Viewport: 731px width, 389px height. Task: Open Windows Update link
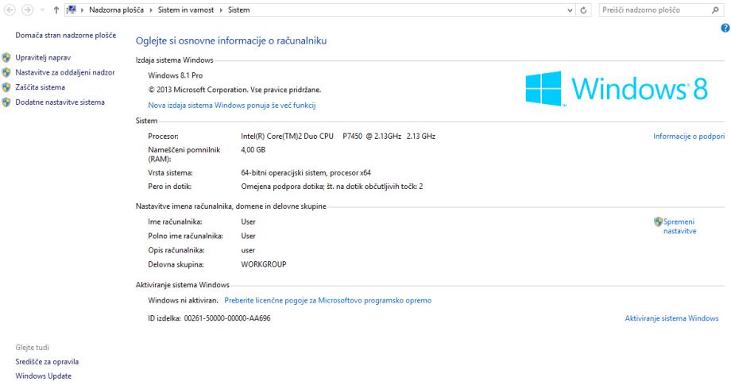coord(44,376)
